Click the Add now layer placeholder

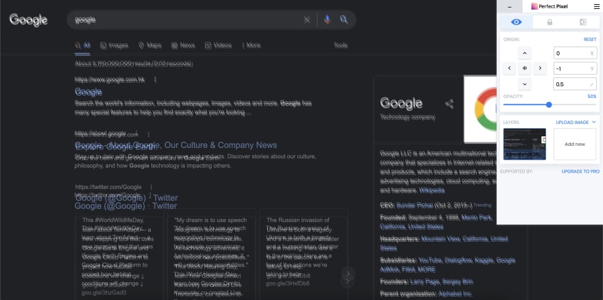pos(575,144)
